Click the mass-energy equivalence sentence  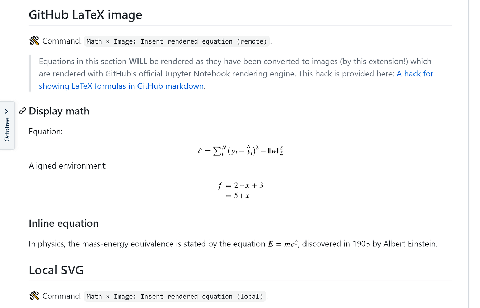click(x=233, y=244)
